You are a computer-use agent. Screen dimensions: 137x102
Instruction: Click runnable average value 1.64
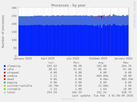click(103, 89)
